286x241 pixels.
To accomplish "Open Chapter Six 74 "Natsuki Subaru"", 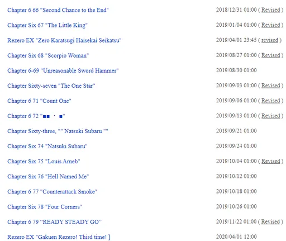I will (x=47, y=146).
